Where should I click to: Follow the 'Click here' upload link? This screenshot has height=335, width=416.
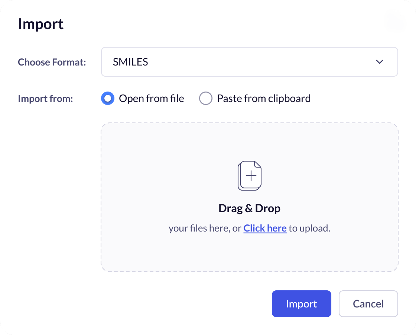[x=265, y=228]
